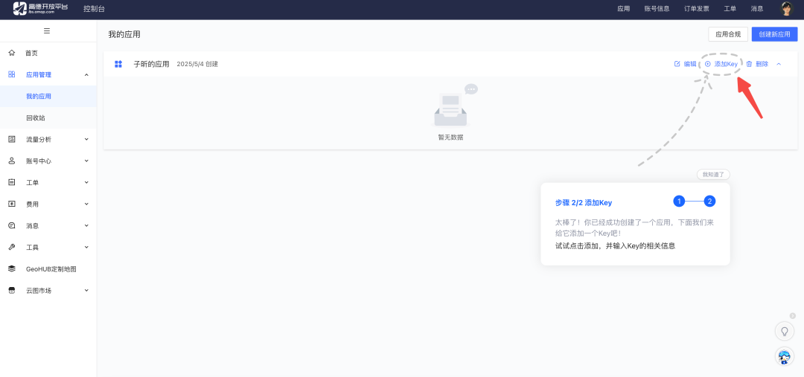Click the Amap open platform logo
The height and width of the screenshot is (377, 804).
(x=40, y=9)
